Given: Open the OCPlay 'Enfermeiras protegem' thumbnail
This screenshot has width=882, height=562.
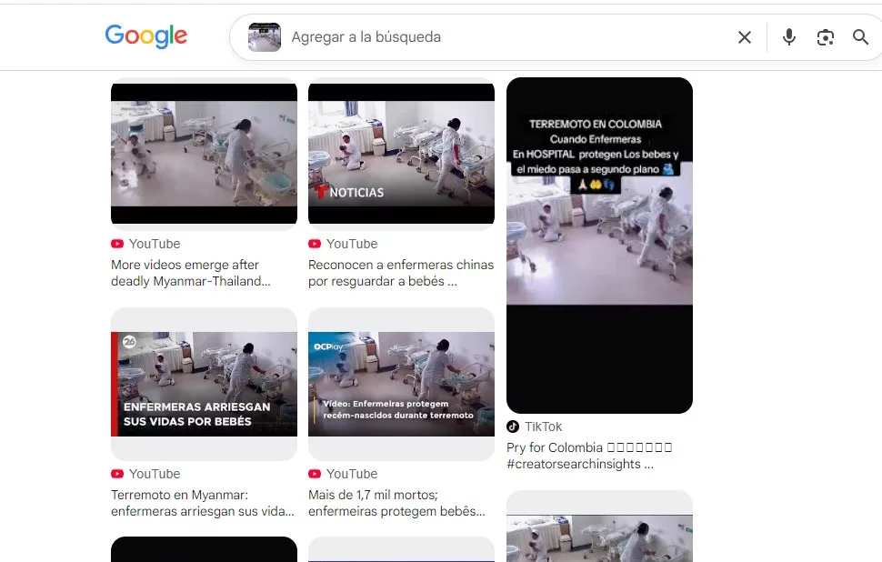Looking at the screenshot, I should [402, 384].
